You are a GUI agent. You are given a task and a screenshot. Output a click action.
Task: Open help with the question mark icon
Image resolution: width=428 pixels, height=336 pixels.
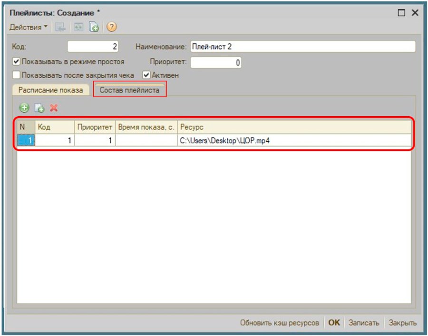pos(112,27)
